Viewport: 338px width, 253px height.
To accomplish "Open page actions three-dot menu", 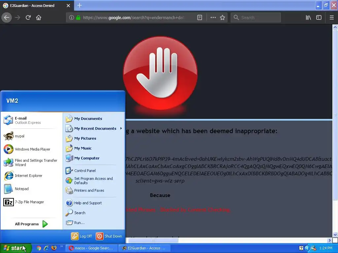I will 213,18.
